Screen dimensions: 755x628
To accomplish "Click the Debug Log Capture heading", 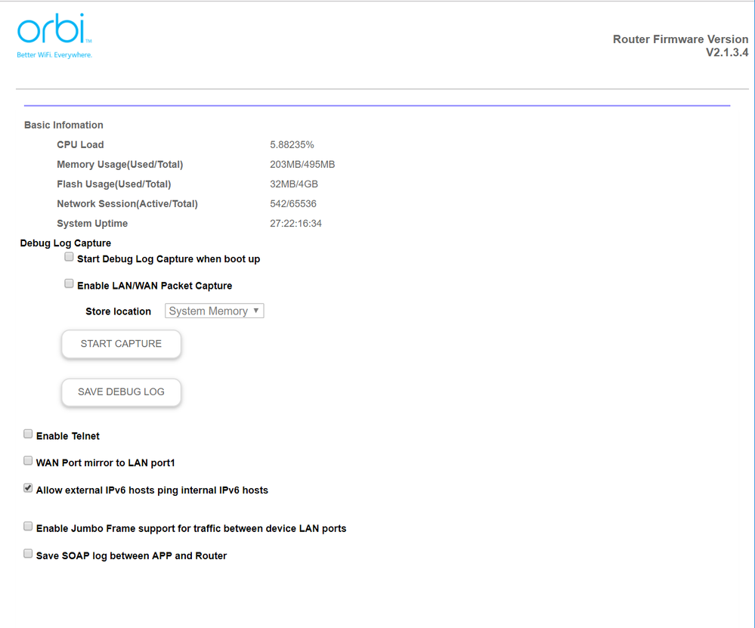I will point(66,243).
